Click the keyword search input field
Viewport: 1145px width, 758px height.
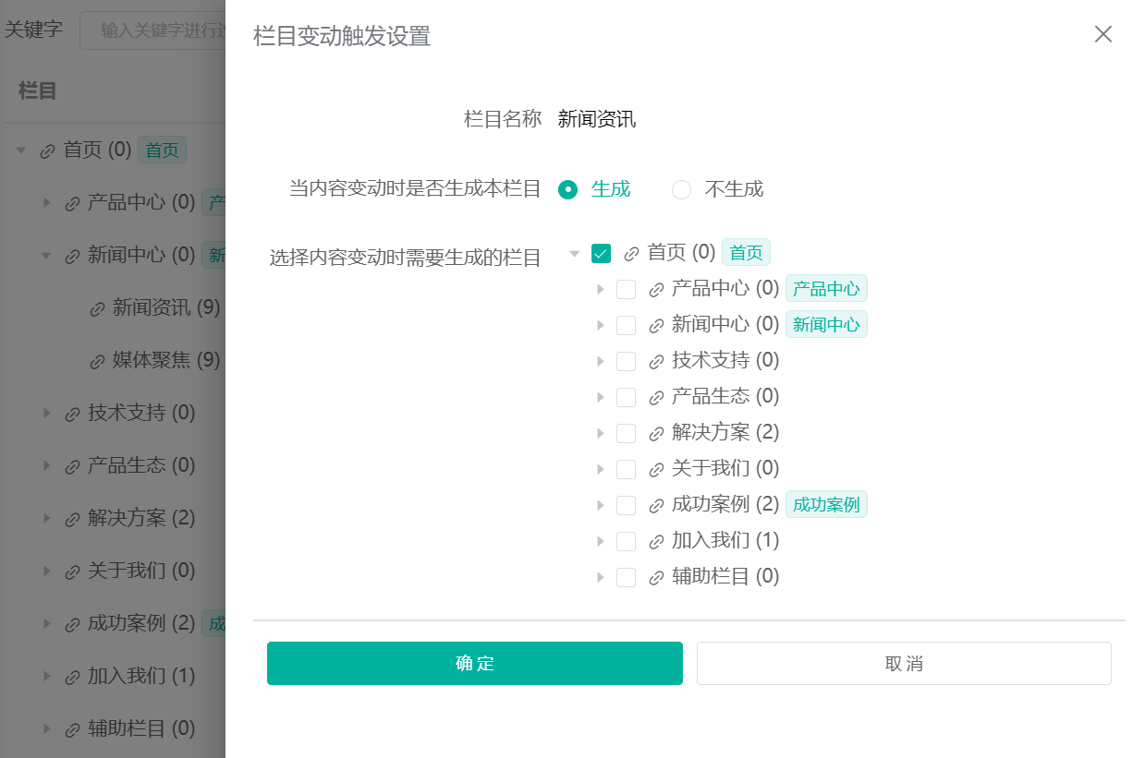click(148, 30)
